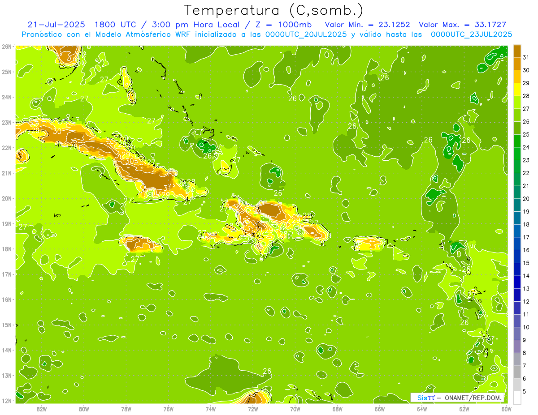Click the "76W" longitude axis label
This screenshot has width=538, height=415.
coord(168,409)
